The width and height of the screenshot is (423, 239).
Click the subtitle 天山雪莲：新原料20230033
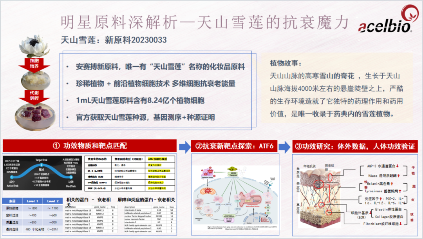click(114, 40)
